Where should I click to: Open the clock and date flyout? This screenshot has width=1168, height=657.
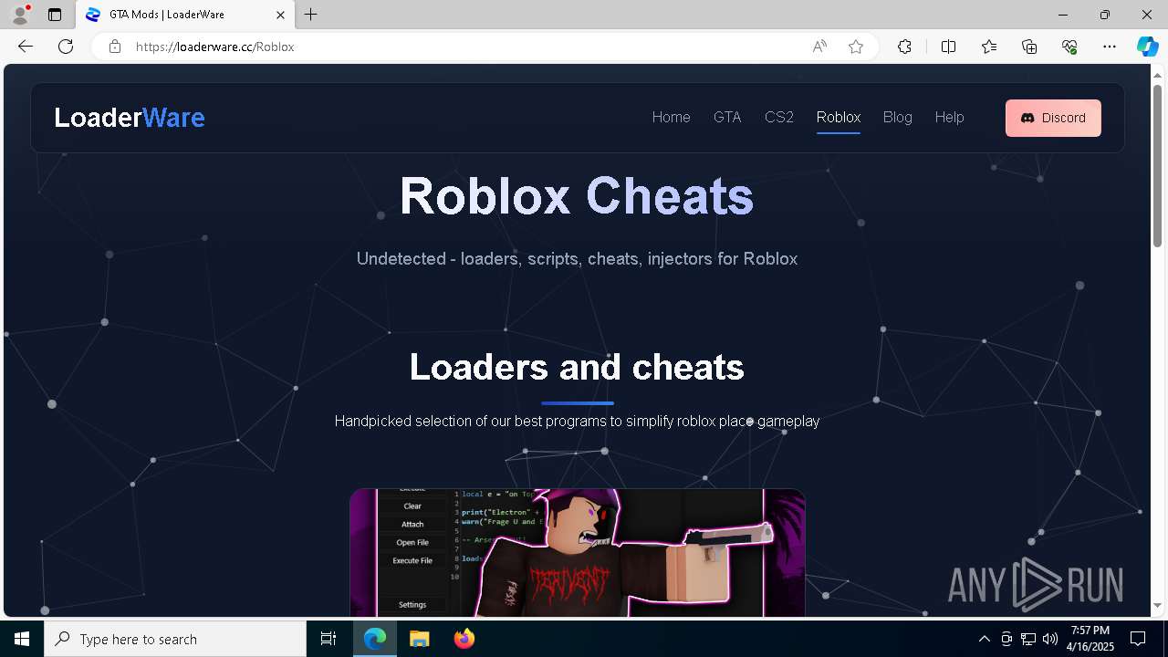pyautogui.click(x=1091, y=639)
